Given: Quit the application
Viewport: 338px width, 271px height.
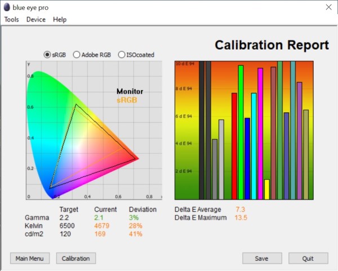Looking at the screenshot, I should [308, 258].
